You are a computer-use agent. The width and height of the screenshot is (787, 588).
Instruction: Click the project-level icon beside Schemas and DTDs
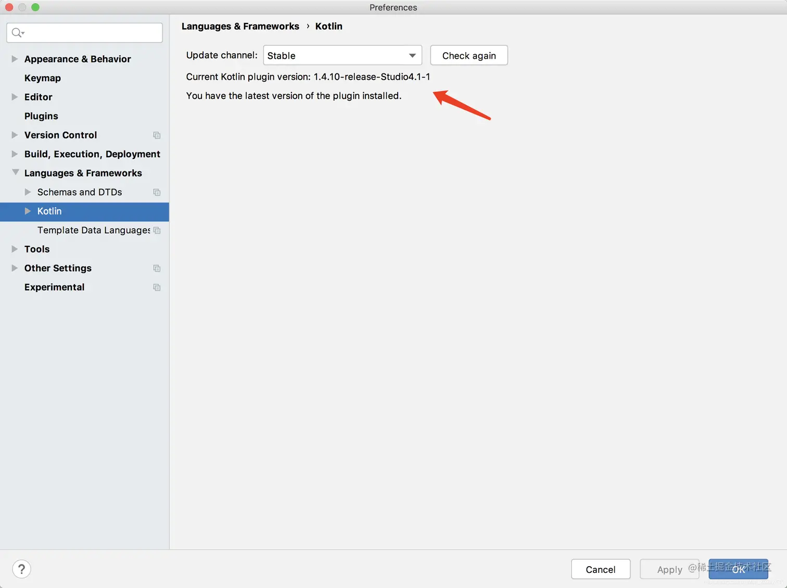[157, 192]
